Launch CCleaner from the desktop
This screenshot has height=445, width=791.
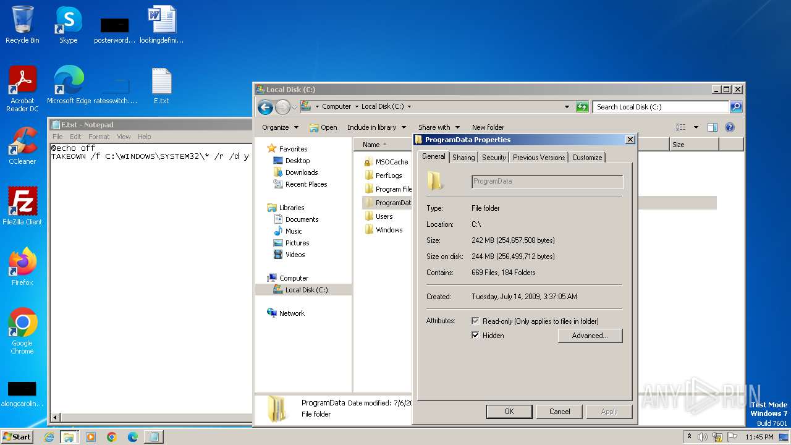point(22,146)
